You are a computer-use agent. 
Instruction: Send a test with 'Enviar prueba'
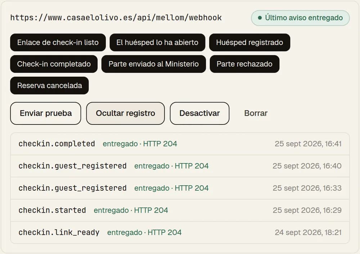[46, 113]
